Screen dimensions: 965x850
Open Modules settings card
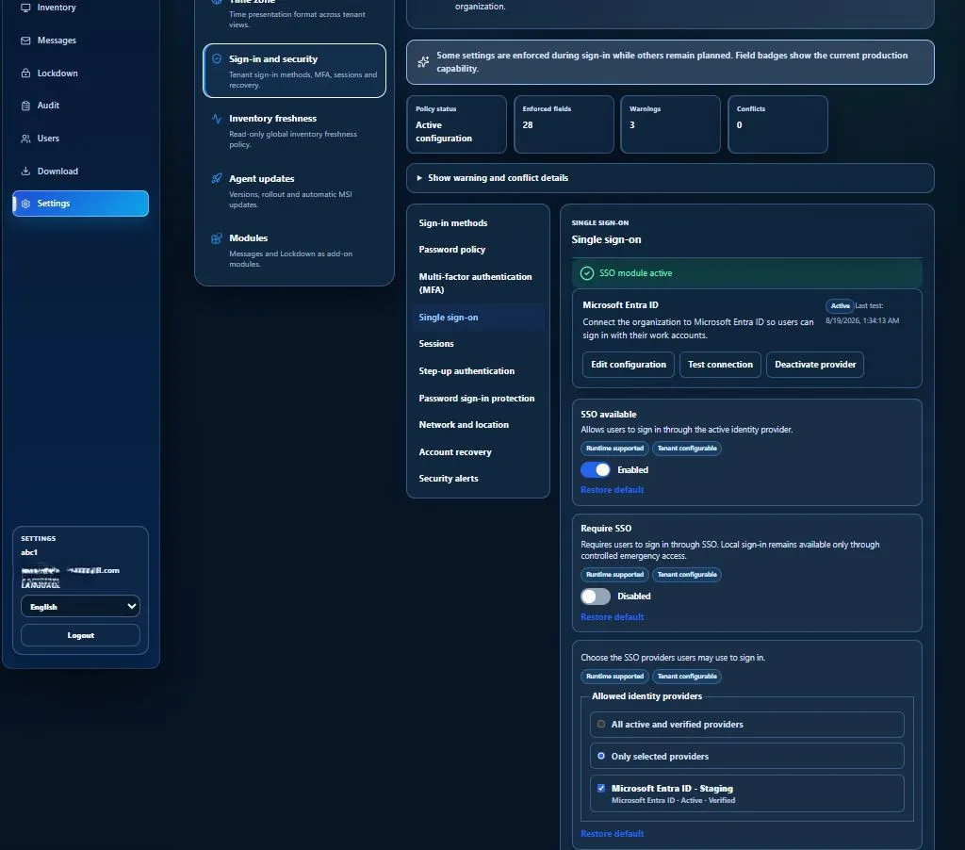pyautogui.click(x=294, y=250)
